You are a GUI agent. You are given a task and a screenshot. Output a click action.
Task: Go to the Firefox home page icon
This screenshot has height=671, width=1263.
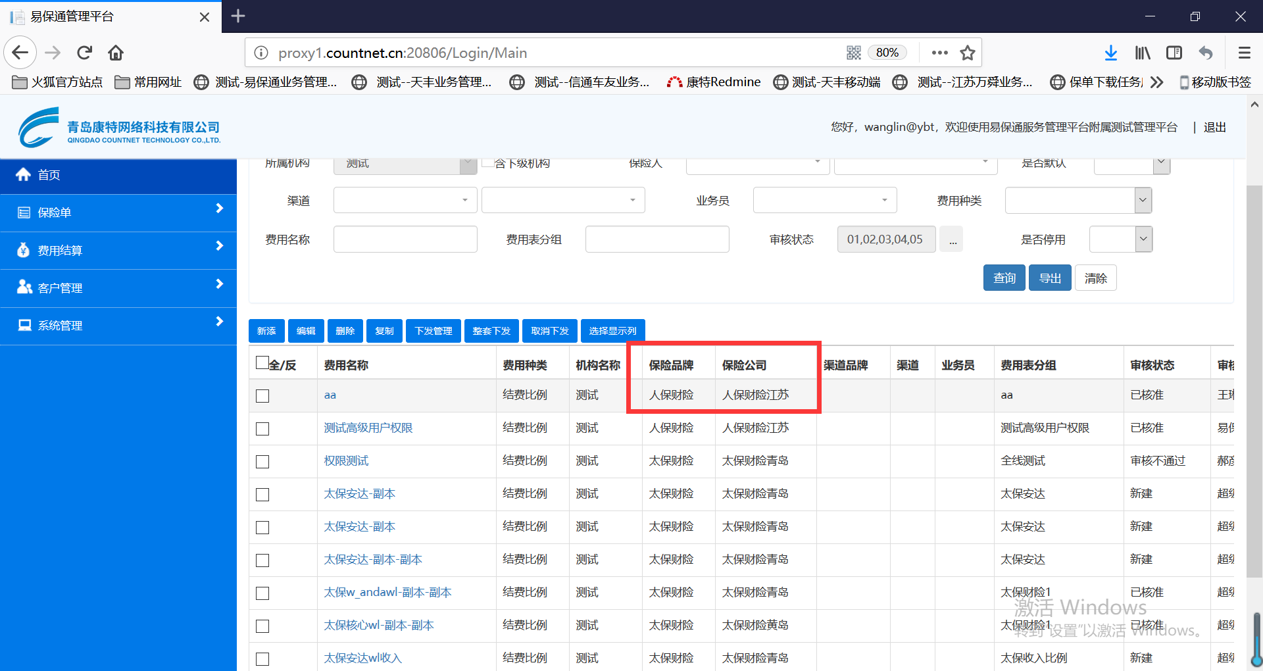pyautogui.click(x=116, y=53)
